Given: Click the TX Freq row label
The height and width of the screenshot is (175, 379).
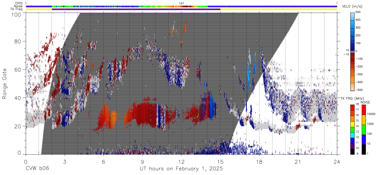Looking at the screenshot, I should click(16, 9).
